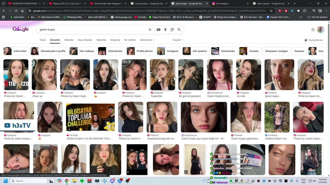
Task: Open the tab search dropdown arrow
Action: pos(3,4)
